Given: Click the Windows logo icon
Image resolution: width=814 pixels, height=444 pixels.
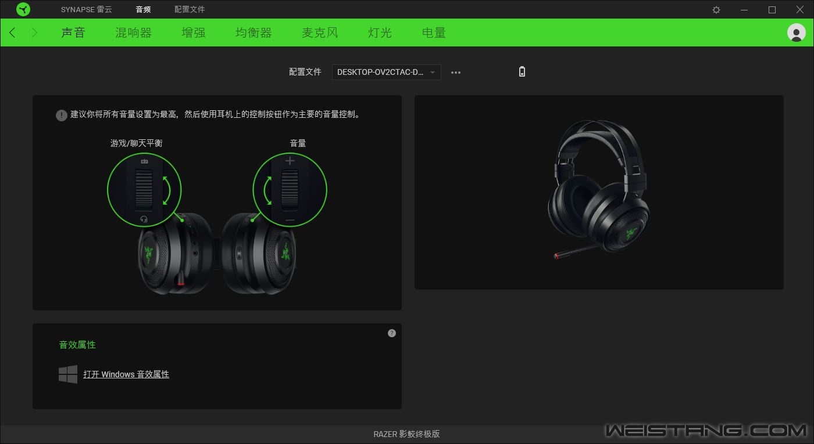Looking at the screenshot, I should point(68,374).
